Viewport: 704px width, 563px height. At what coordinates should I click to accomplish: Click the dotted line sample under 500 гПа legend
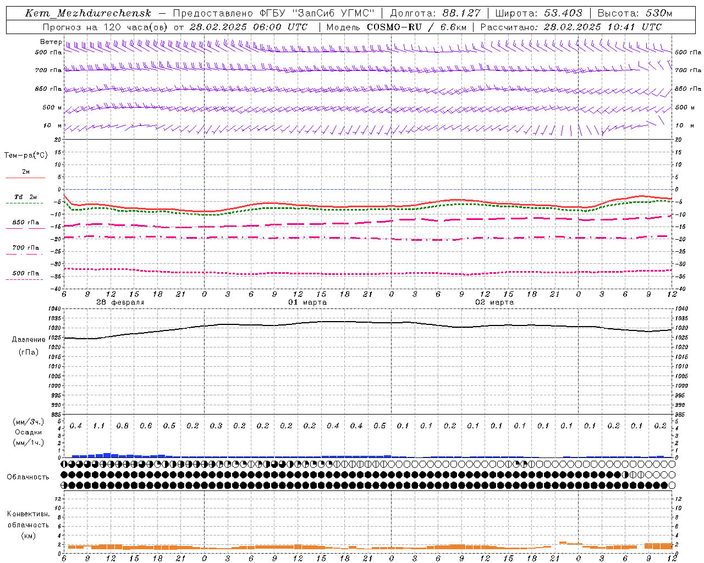[x=24, y=279]
